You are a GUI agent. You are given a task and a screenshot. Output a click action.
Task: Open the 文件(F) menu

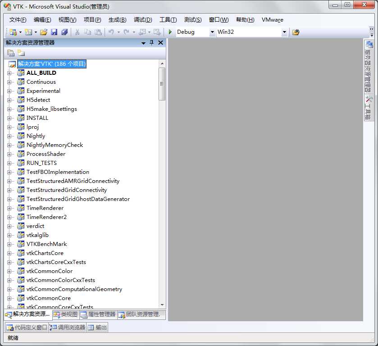click(x=18, y=20)
